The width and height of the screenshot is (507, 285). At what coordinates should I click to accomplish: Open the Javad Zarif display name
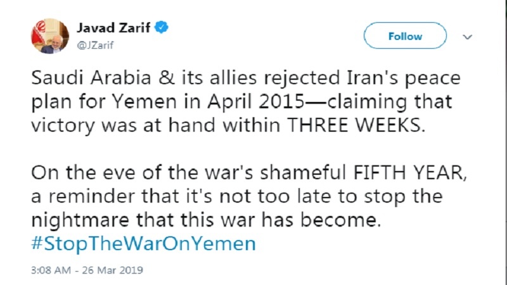[x=115, y=28]
